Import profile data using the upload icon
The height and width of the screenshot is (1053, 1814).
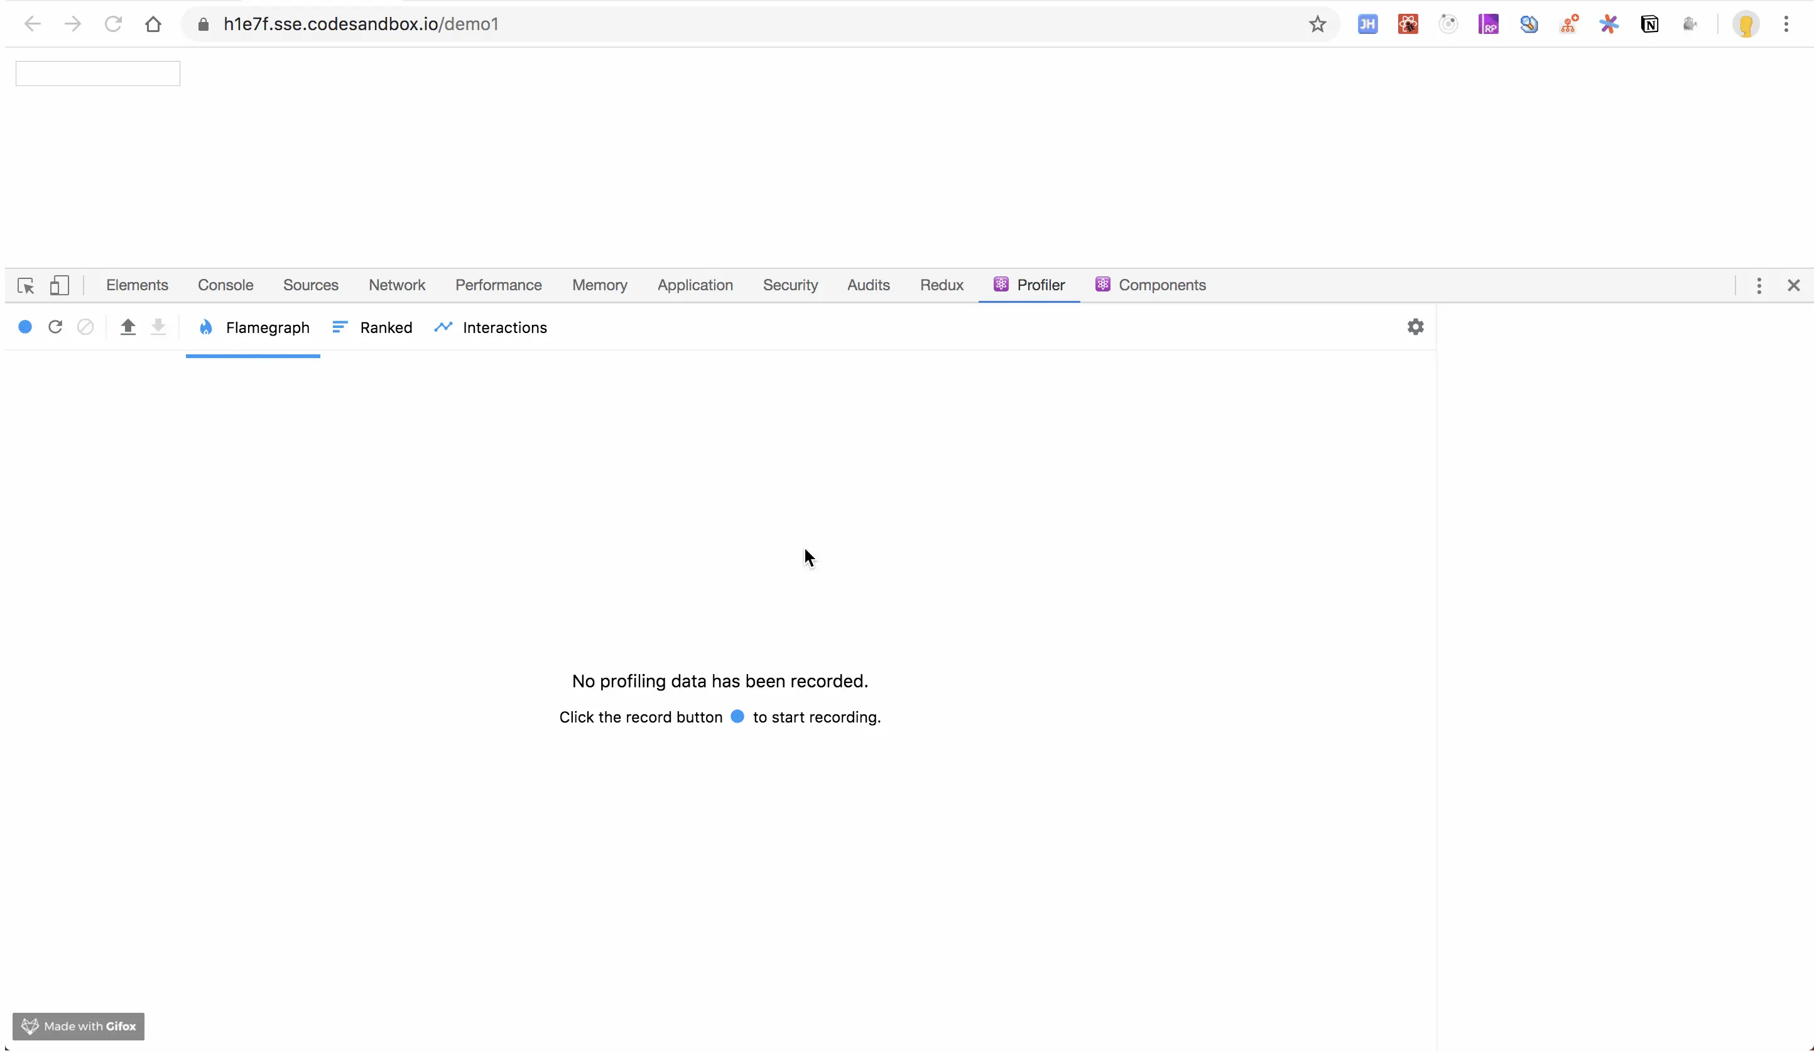pos(128,327)
